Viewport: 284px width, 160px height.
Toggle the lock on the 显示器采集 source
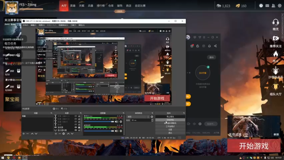click(79, 130)
